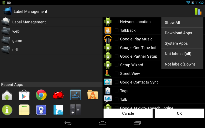This screenshot has width=205, height=128.
Task: Confirm selection with OK button
Action: (x=179, y=113)
